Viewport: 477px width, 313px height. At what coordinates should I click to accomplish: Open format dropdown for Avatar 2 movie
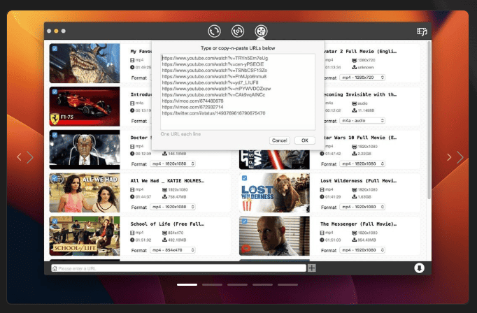point(362,78)
